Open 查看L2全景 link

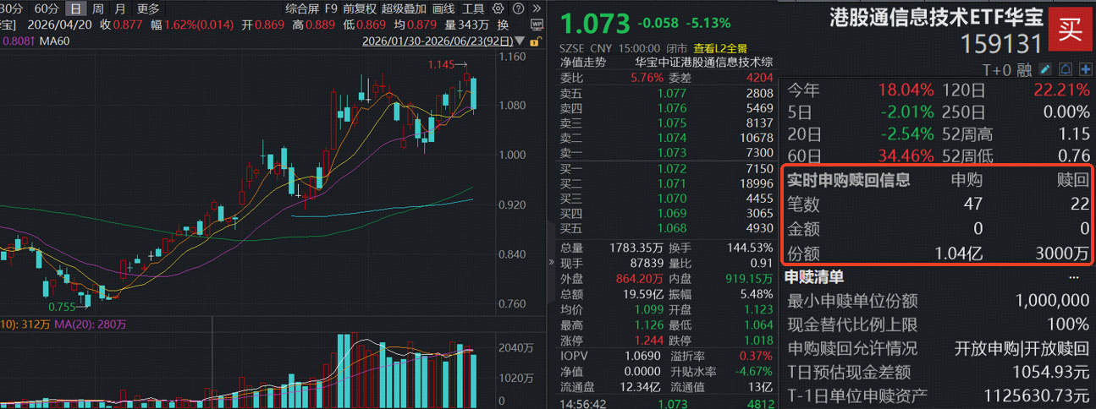[x=720, y=49]
